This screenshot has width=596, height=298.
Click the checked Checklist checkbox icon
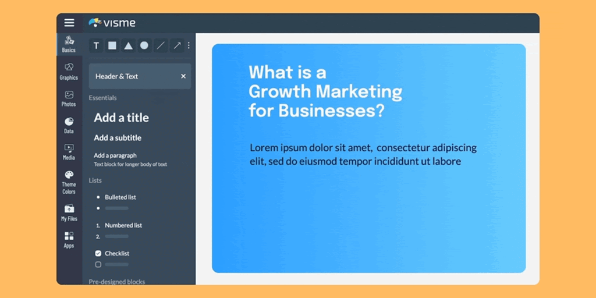coord(98,254)
